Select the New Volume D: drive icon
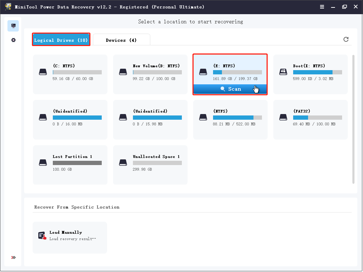The width and height of the screenshot is (363, 272). coord(123,72)
